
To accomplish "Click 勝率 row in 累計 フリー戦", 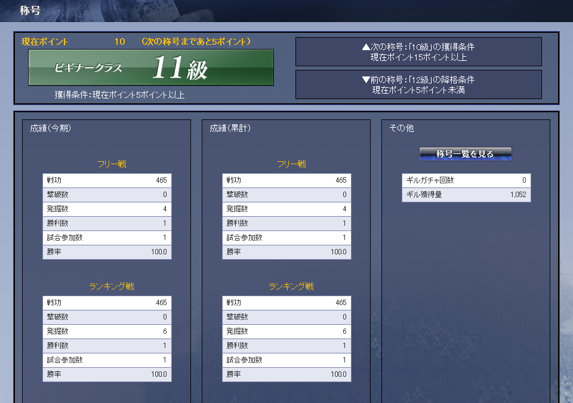I will tap(287, 252).
